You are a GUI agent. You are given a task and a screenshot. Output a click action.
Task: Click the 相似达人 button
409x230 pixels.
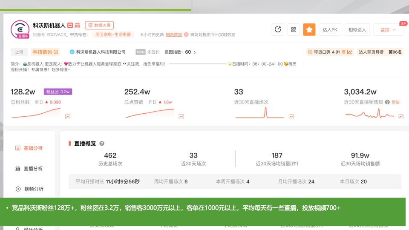click(x=357, y=29)
